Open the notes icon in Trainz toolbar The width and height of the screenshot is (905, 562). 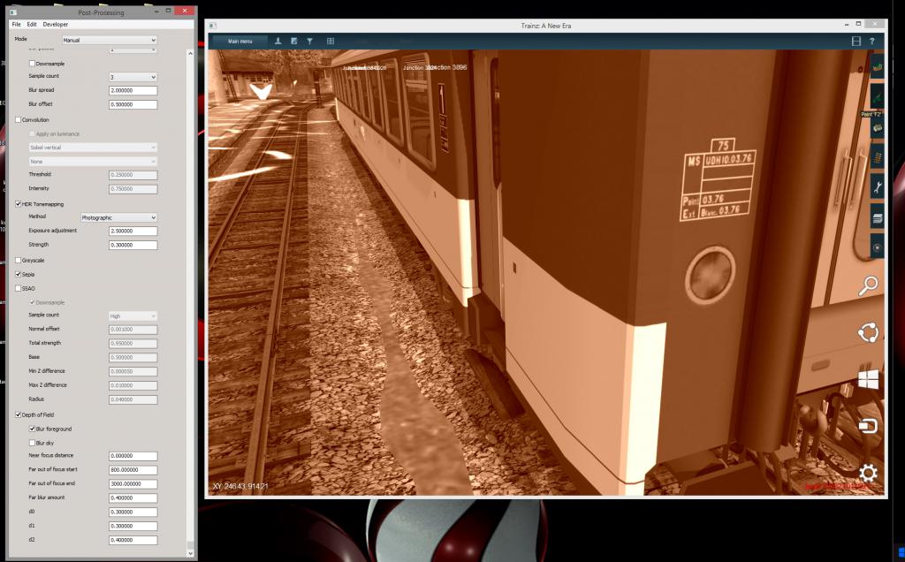[293, 41]
